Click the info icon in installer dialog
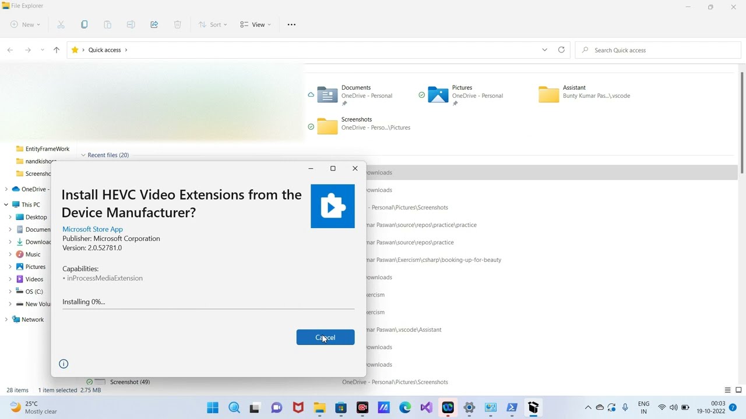Viewport: 746px width, 419px height. (64, 364)
